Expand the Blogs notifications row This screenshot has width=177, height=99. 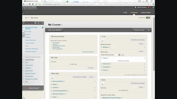51,84
